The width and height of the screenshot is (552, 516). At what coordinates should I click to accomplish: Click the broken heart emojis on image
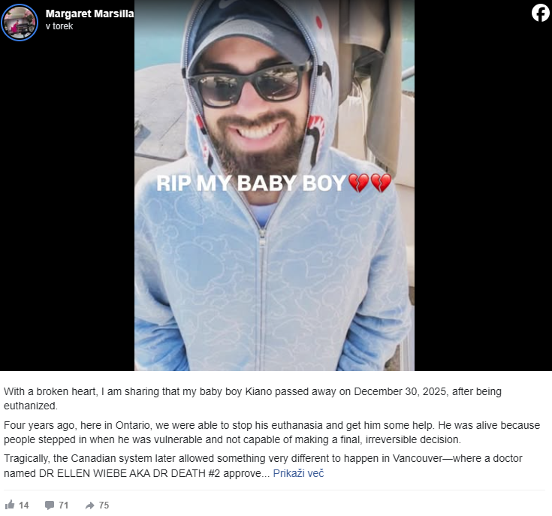(370, 183)
